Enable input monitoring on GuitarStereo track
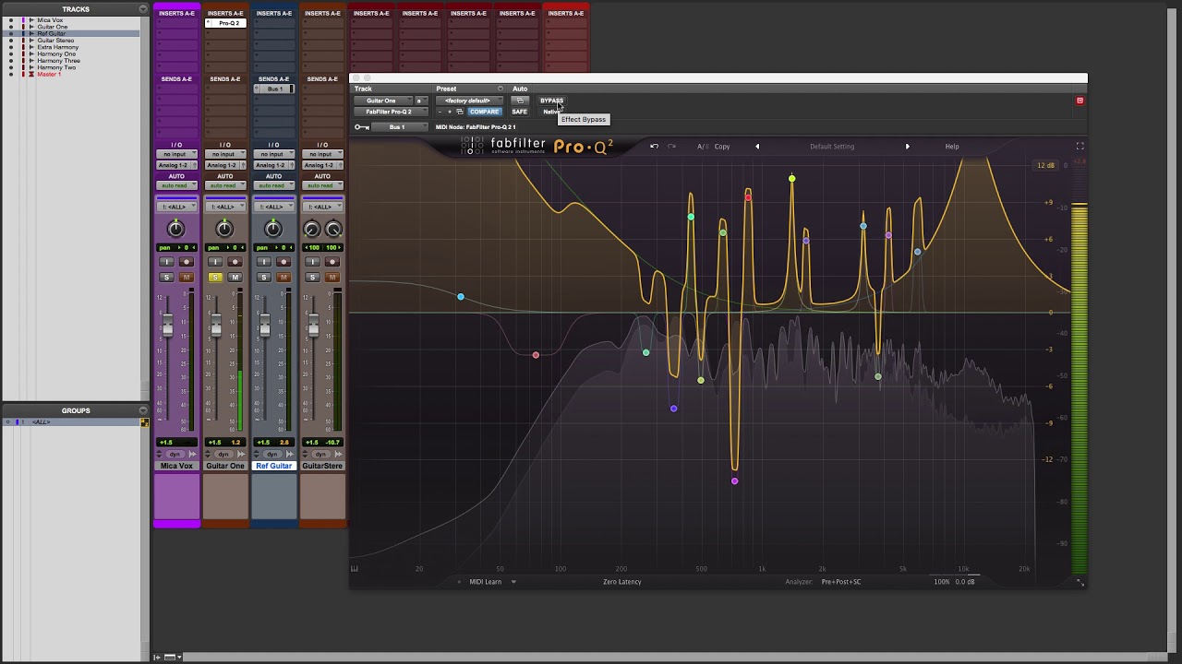 [312, 262]
